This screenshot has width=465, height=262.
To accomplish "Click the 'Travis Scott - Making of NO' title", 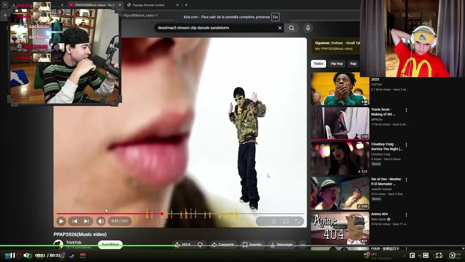I will coord(383,112).
